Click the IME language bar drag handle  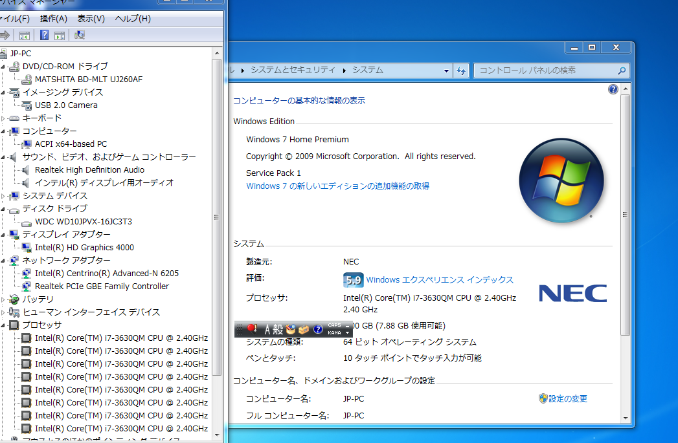(240, 329)
